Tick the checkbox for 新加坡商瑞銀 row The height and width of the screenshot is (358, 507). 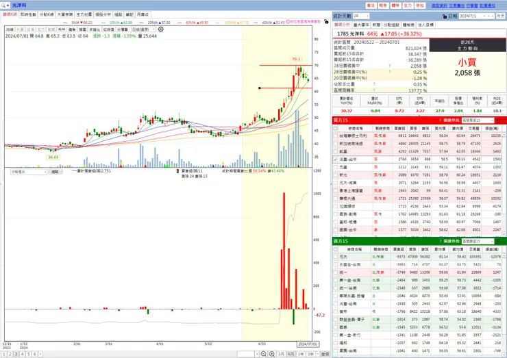tap(335, 144)
